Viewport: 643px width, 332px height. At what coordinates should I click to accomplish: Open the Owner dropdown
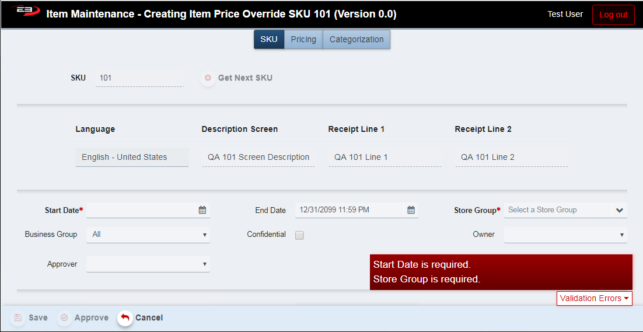565,235
